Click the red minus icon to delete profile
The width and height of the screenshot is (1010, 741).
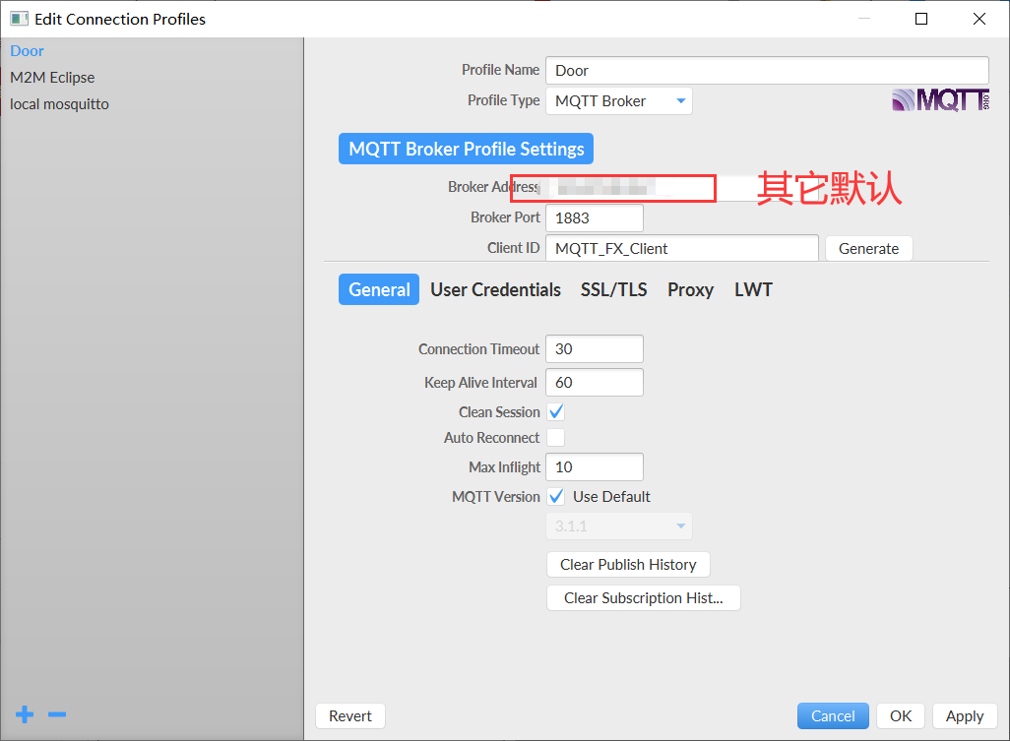point(56,714)
